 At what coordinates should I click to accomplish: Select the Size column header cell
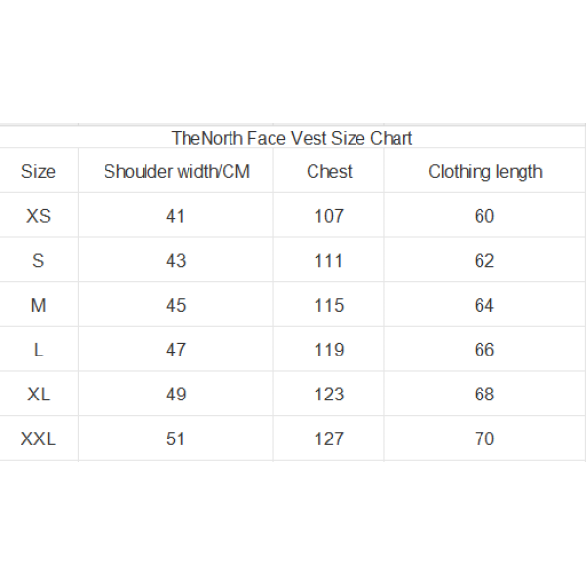pyautogui.click(x=38, y=172)
